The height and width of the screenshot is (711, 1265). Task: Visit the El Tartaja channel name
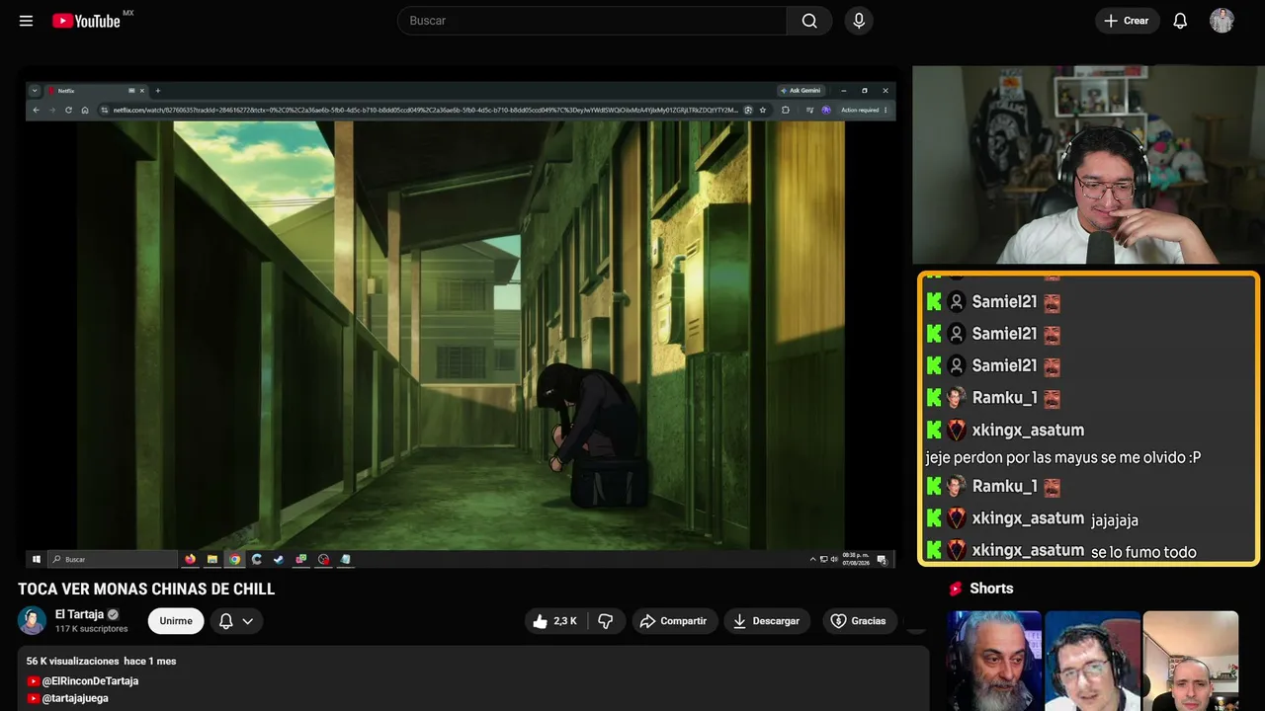[79, 614]
